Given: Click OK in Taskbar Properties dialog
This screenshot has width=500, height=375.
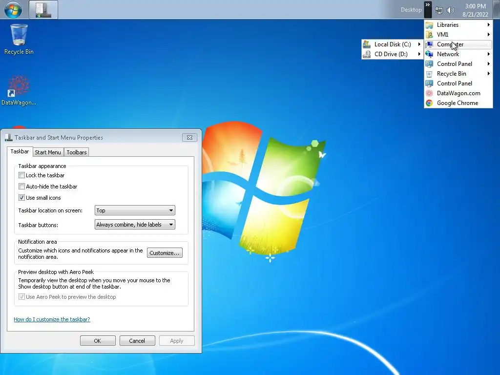Looking at the screenshot, I should tap(98, 340).
